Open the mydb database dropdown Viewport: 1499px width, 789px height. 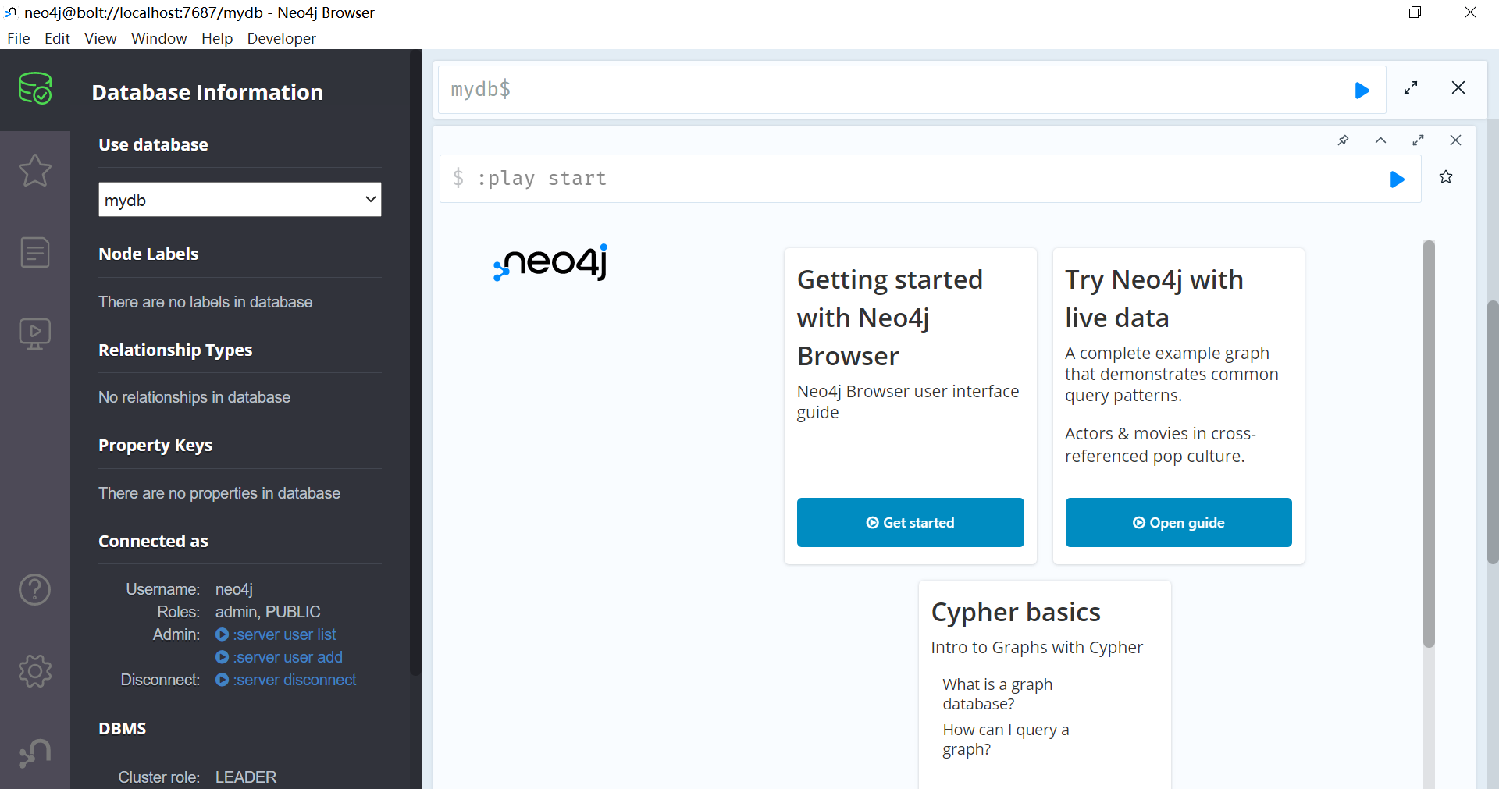coord(240,200)
